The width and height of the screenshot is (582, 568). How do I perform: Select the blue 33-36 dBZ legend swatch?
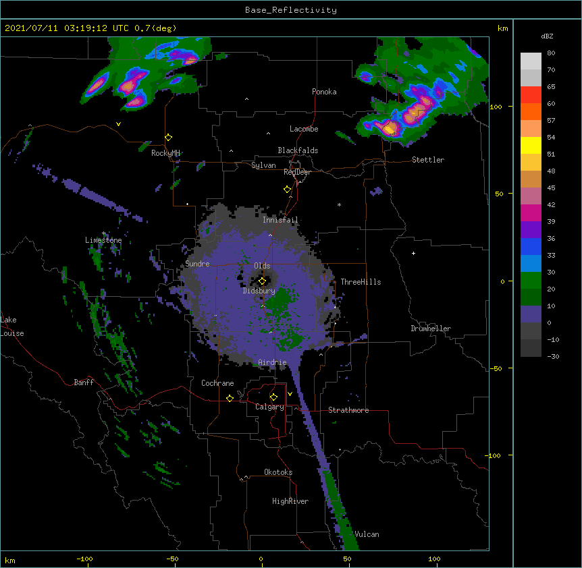pyautogui.click(x=531, y=246)
